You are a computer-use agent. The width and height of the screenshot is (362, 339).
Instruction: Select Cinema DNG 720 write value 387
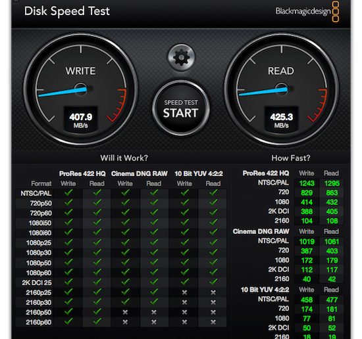pyautogui.click(x=307, y=251)
